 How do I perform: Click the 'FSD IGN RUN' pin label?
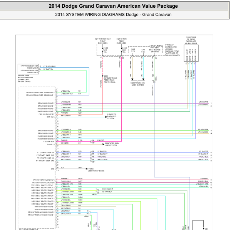tap(49, 141)
